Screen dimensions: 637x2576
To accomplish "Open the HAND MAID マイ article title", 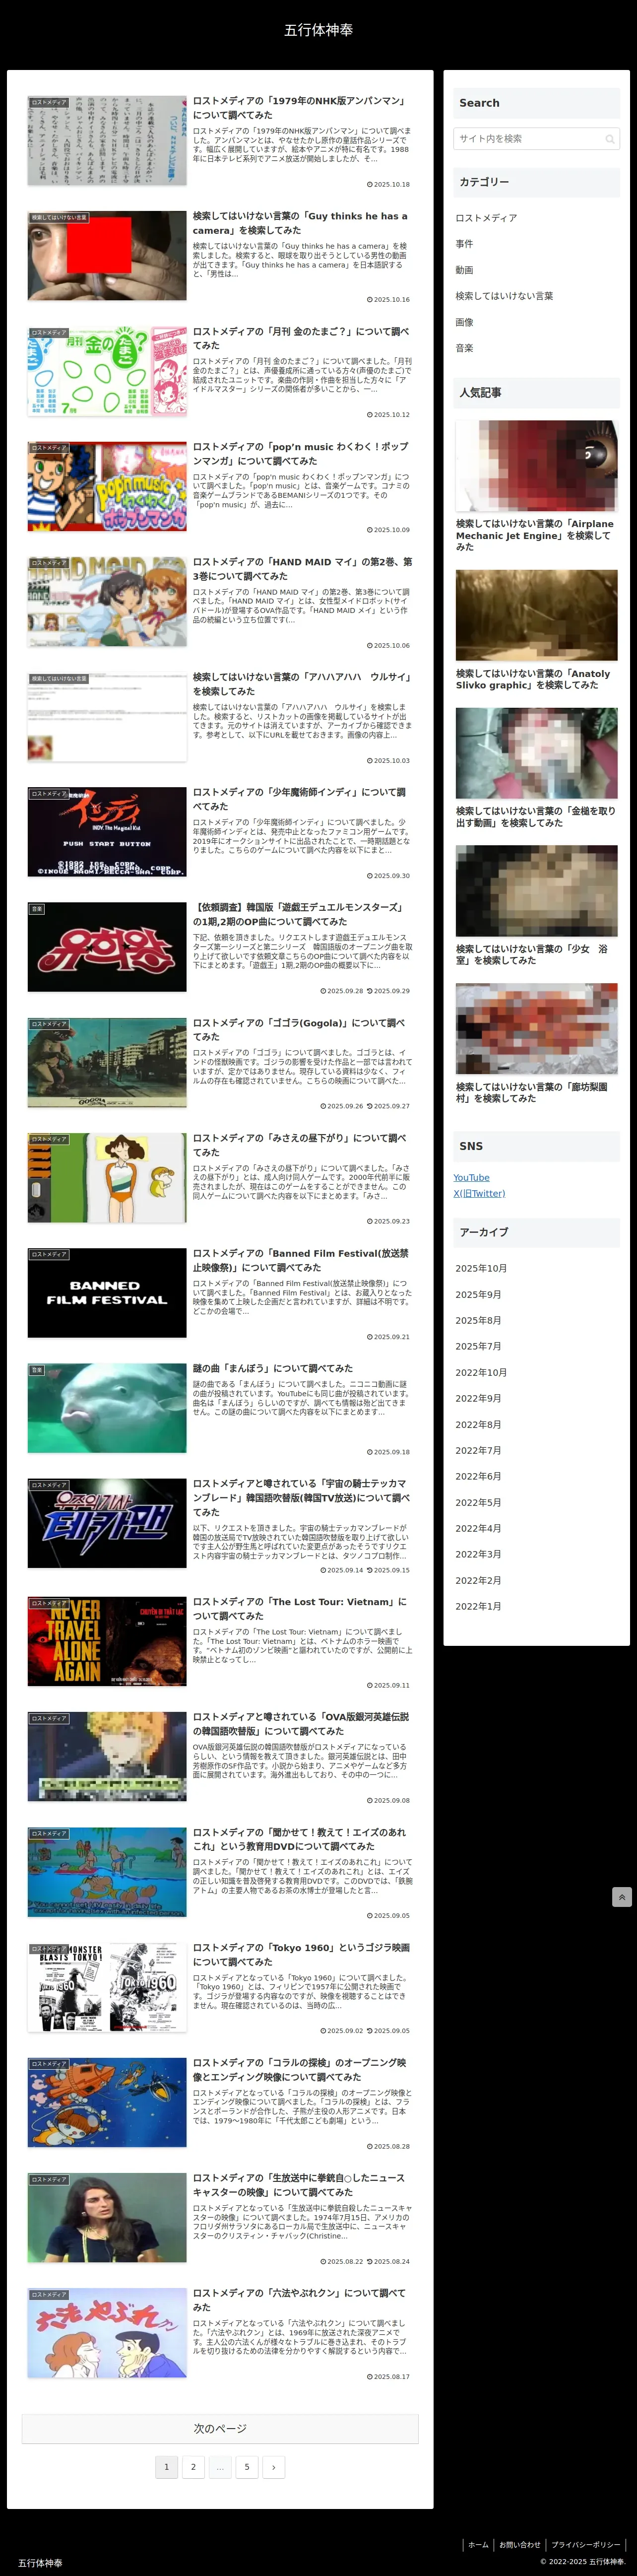I will [x=302, y=569].
